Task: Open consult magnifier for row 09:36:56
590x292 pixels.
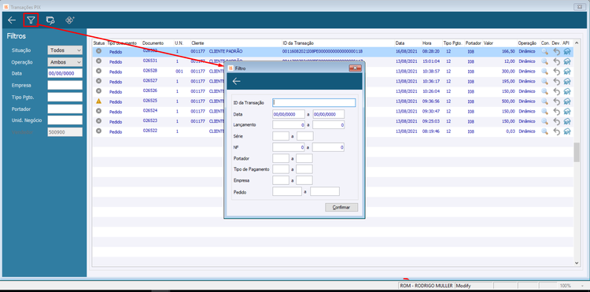Action: pos(544,102)
